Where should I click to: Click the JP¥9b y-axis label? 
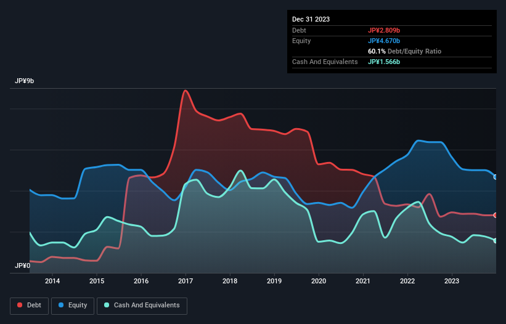[x=24, y=81]
